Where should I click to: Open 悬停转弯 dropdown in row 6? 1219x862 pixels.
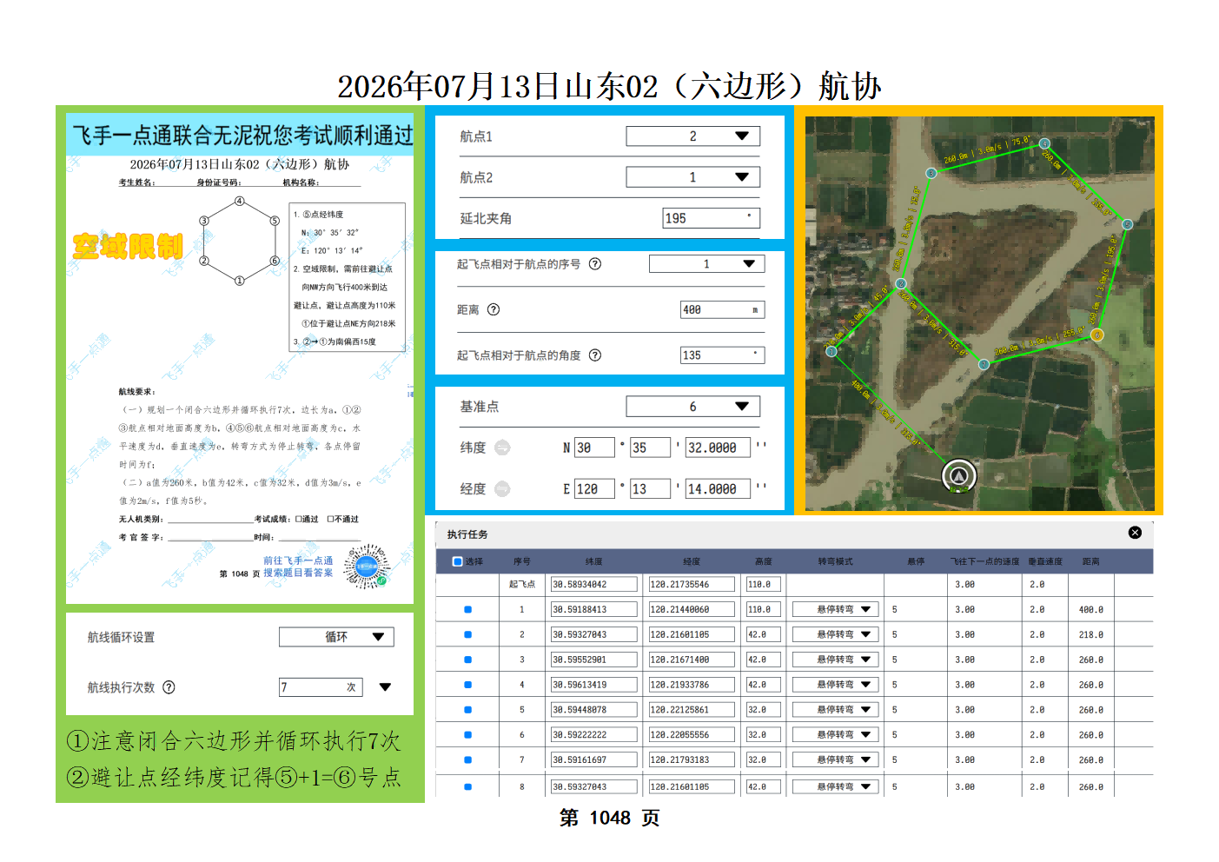pos(836,735)
